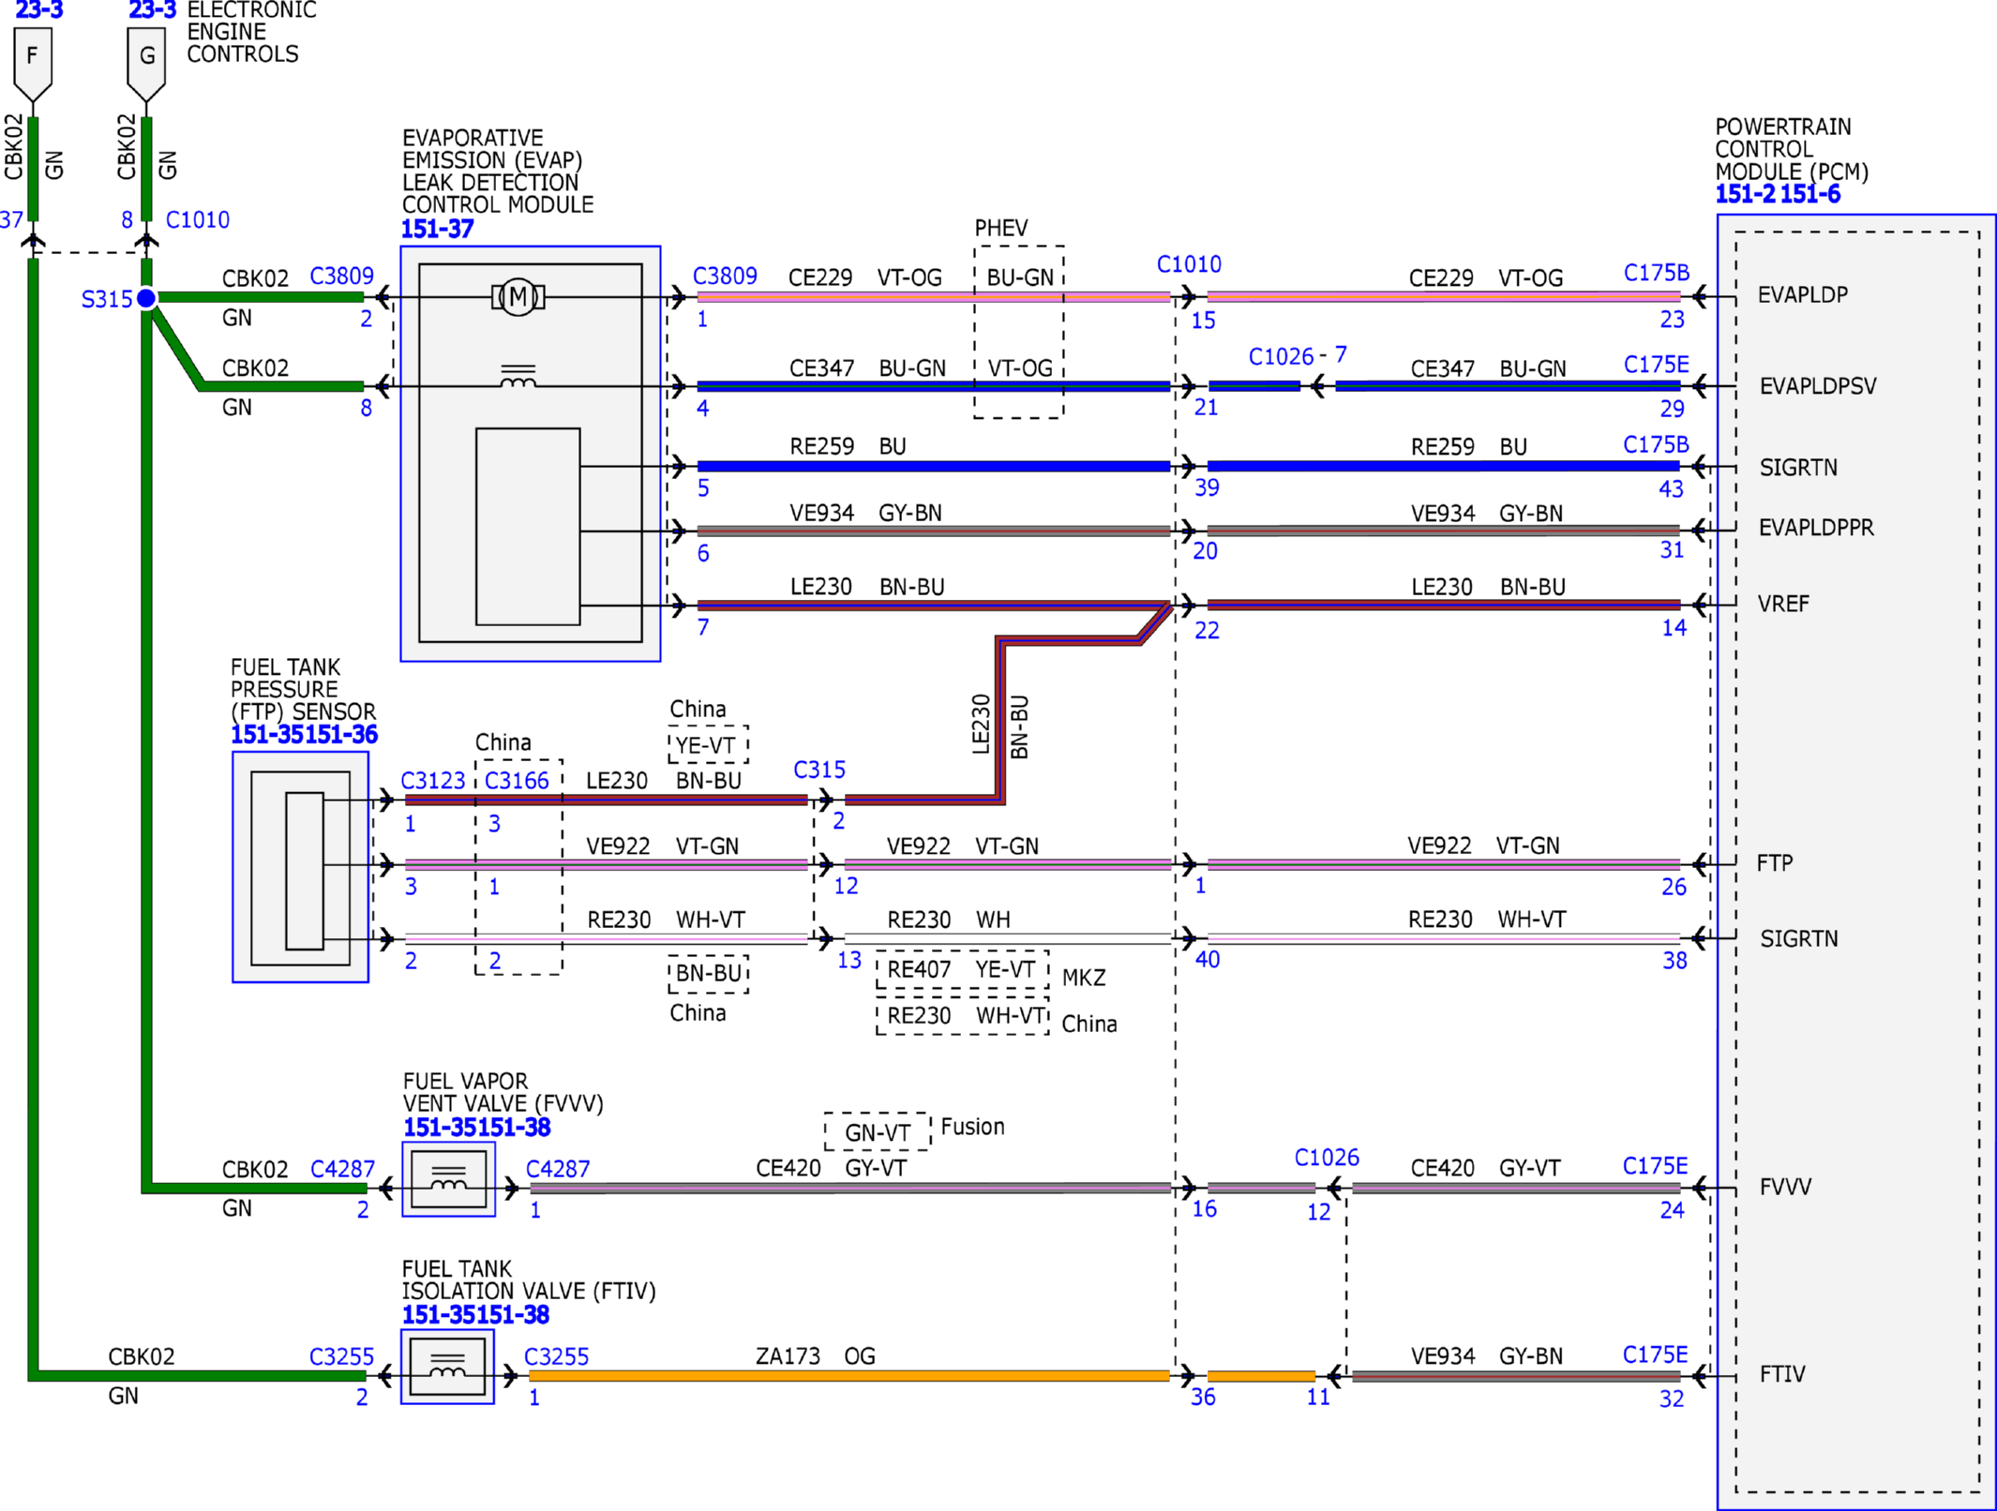Screen dimensions: 1997x1511
Task: Click the Fusion variant label
Action: point(972,1127)
